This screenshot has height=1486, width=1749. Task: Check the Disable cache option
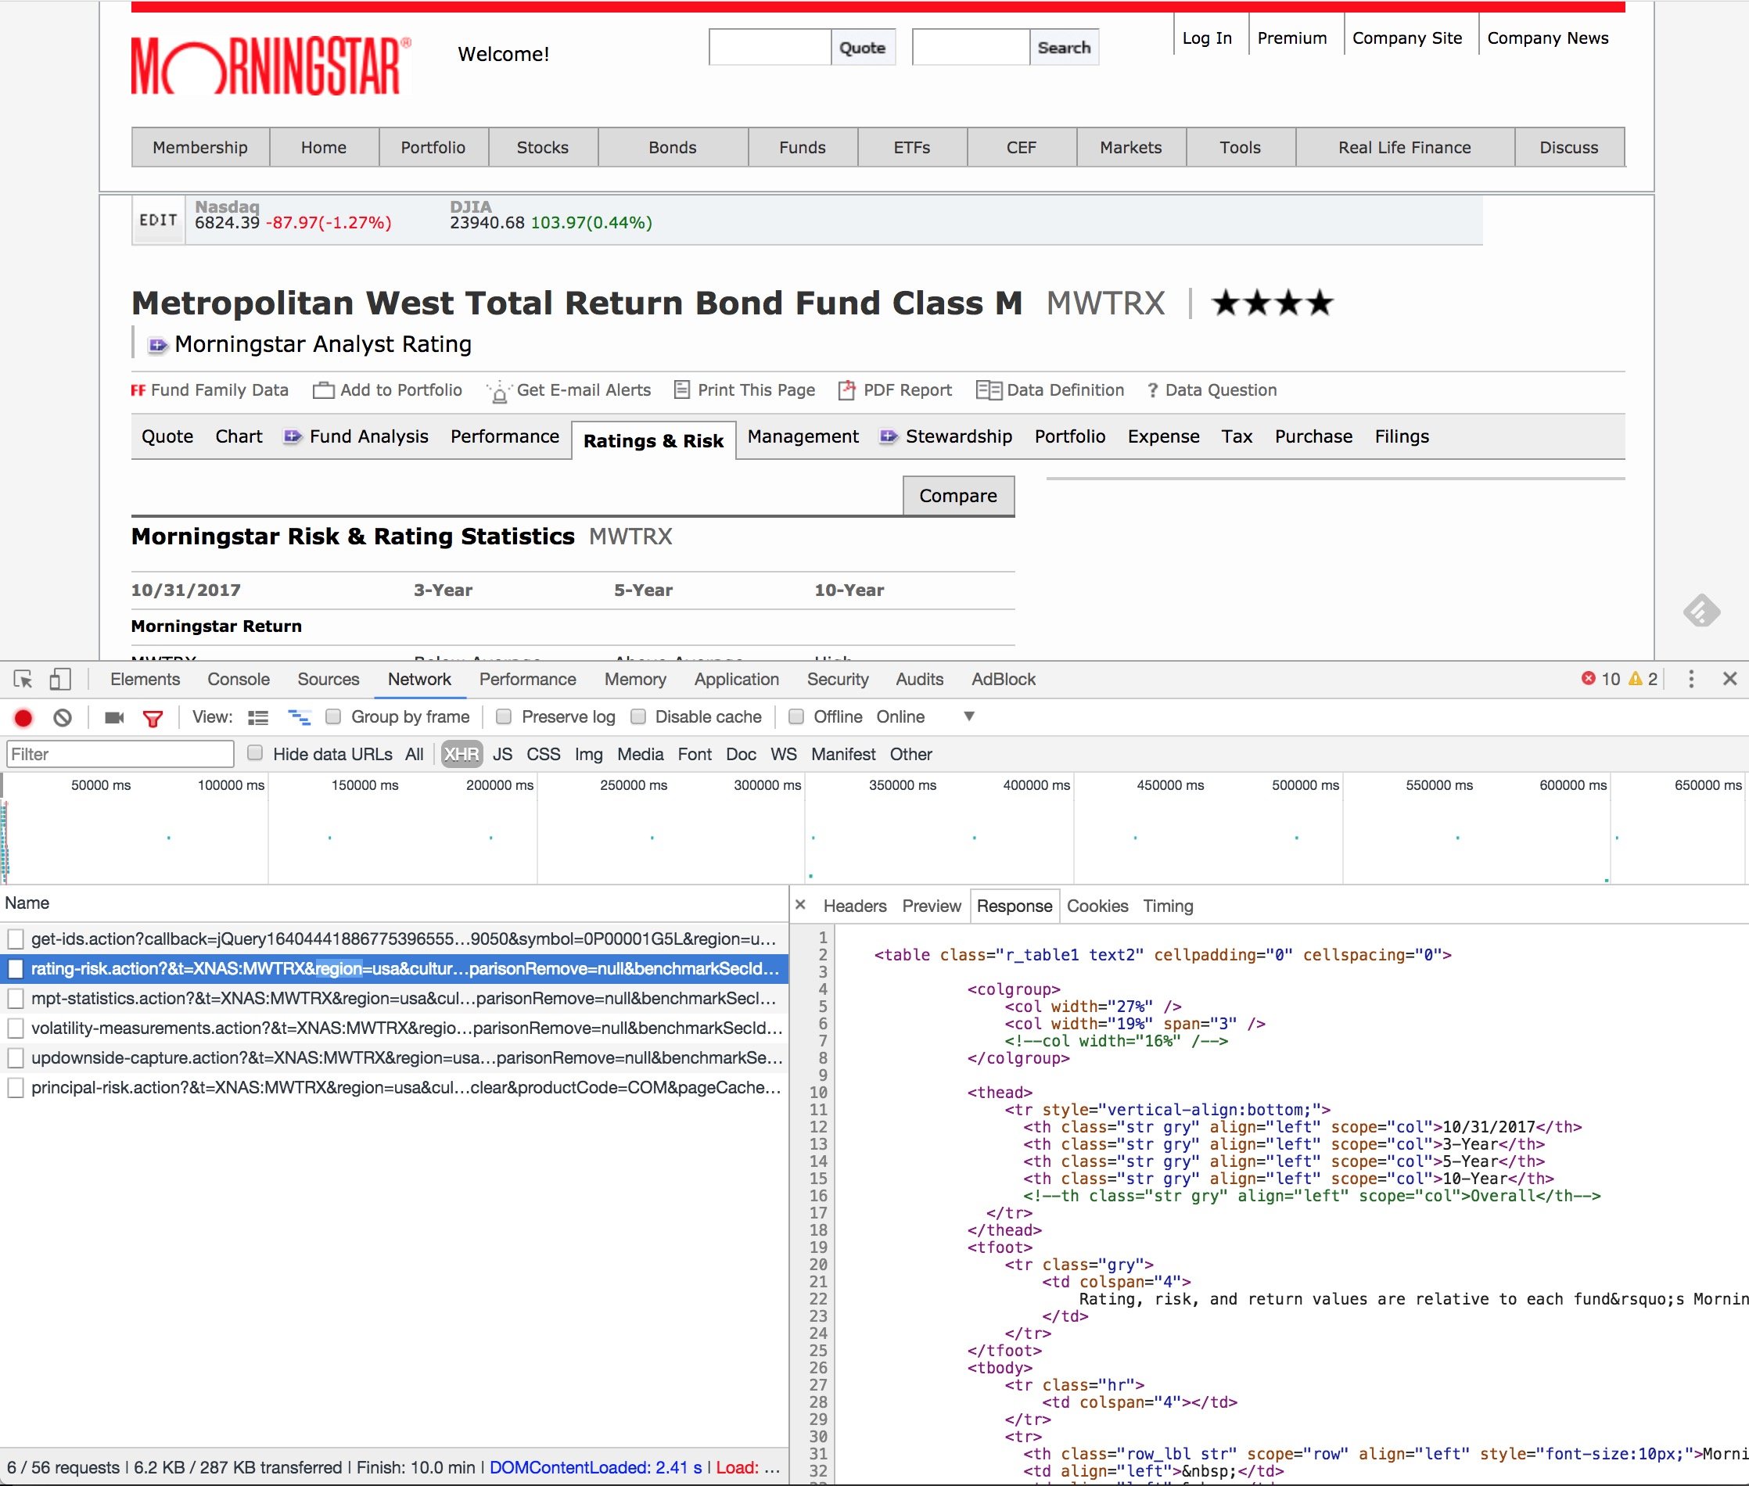(638, 717)
